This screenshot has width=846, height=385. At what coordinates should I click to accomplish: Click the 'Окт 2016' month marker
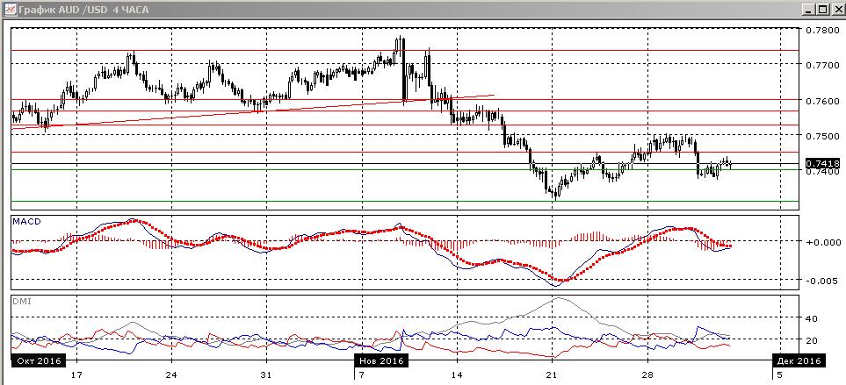click(x=38, y=360)
